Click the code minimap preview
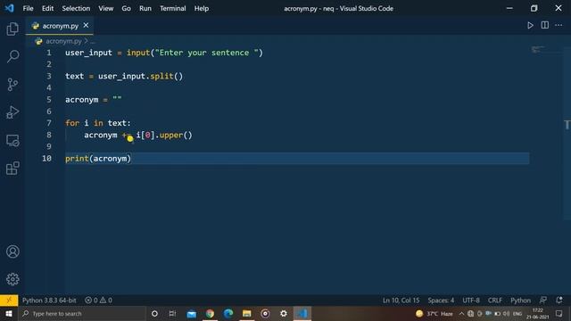The image size is (571, 321). [x=538, y=49]
